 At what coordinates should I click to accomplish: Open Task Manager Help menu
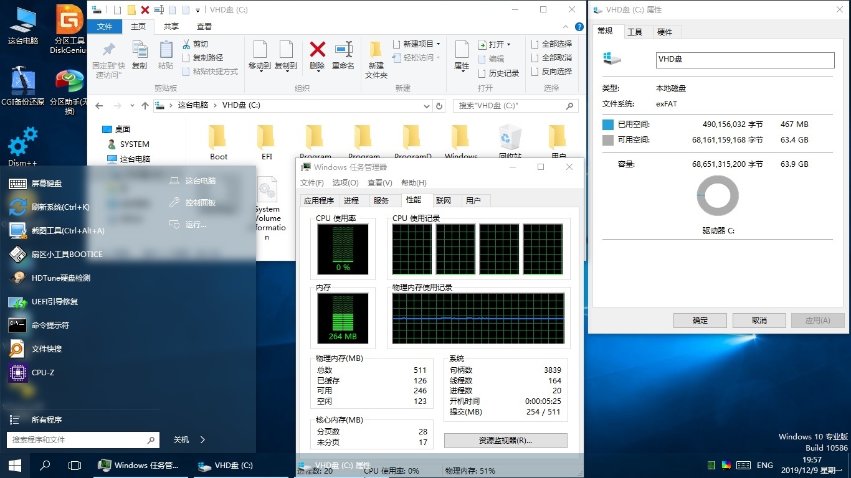(414, 183)
